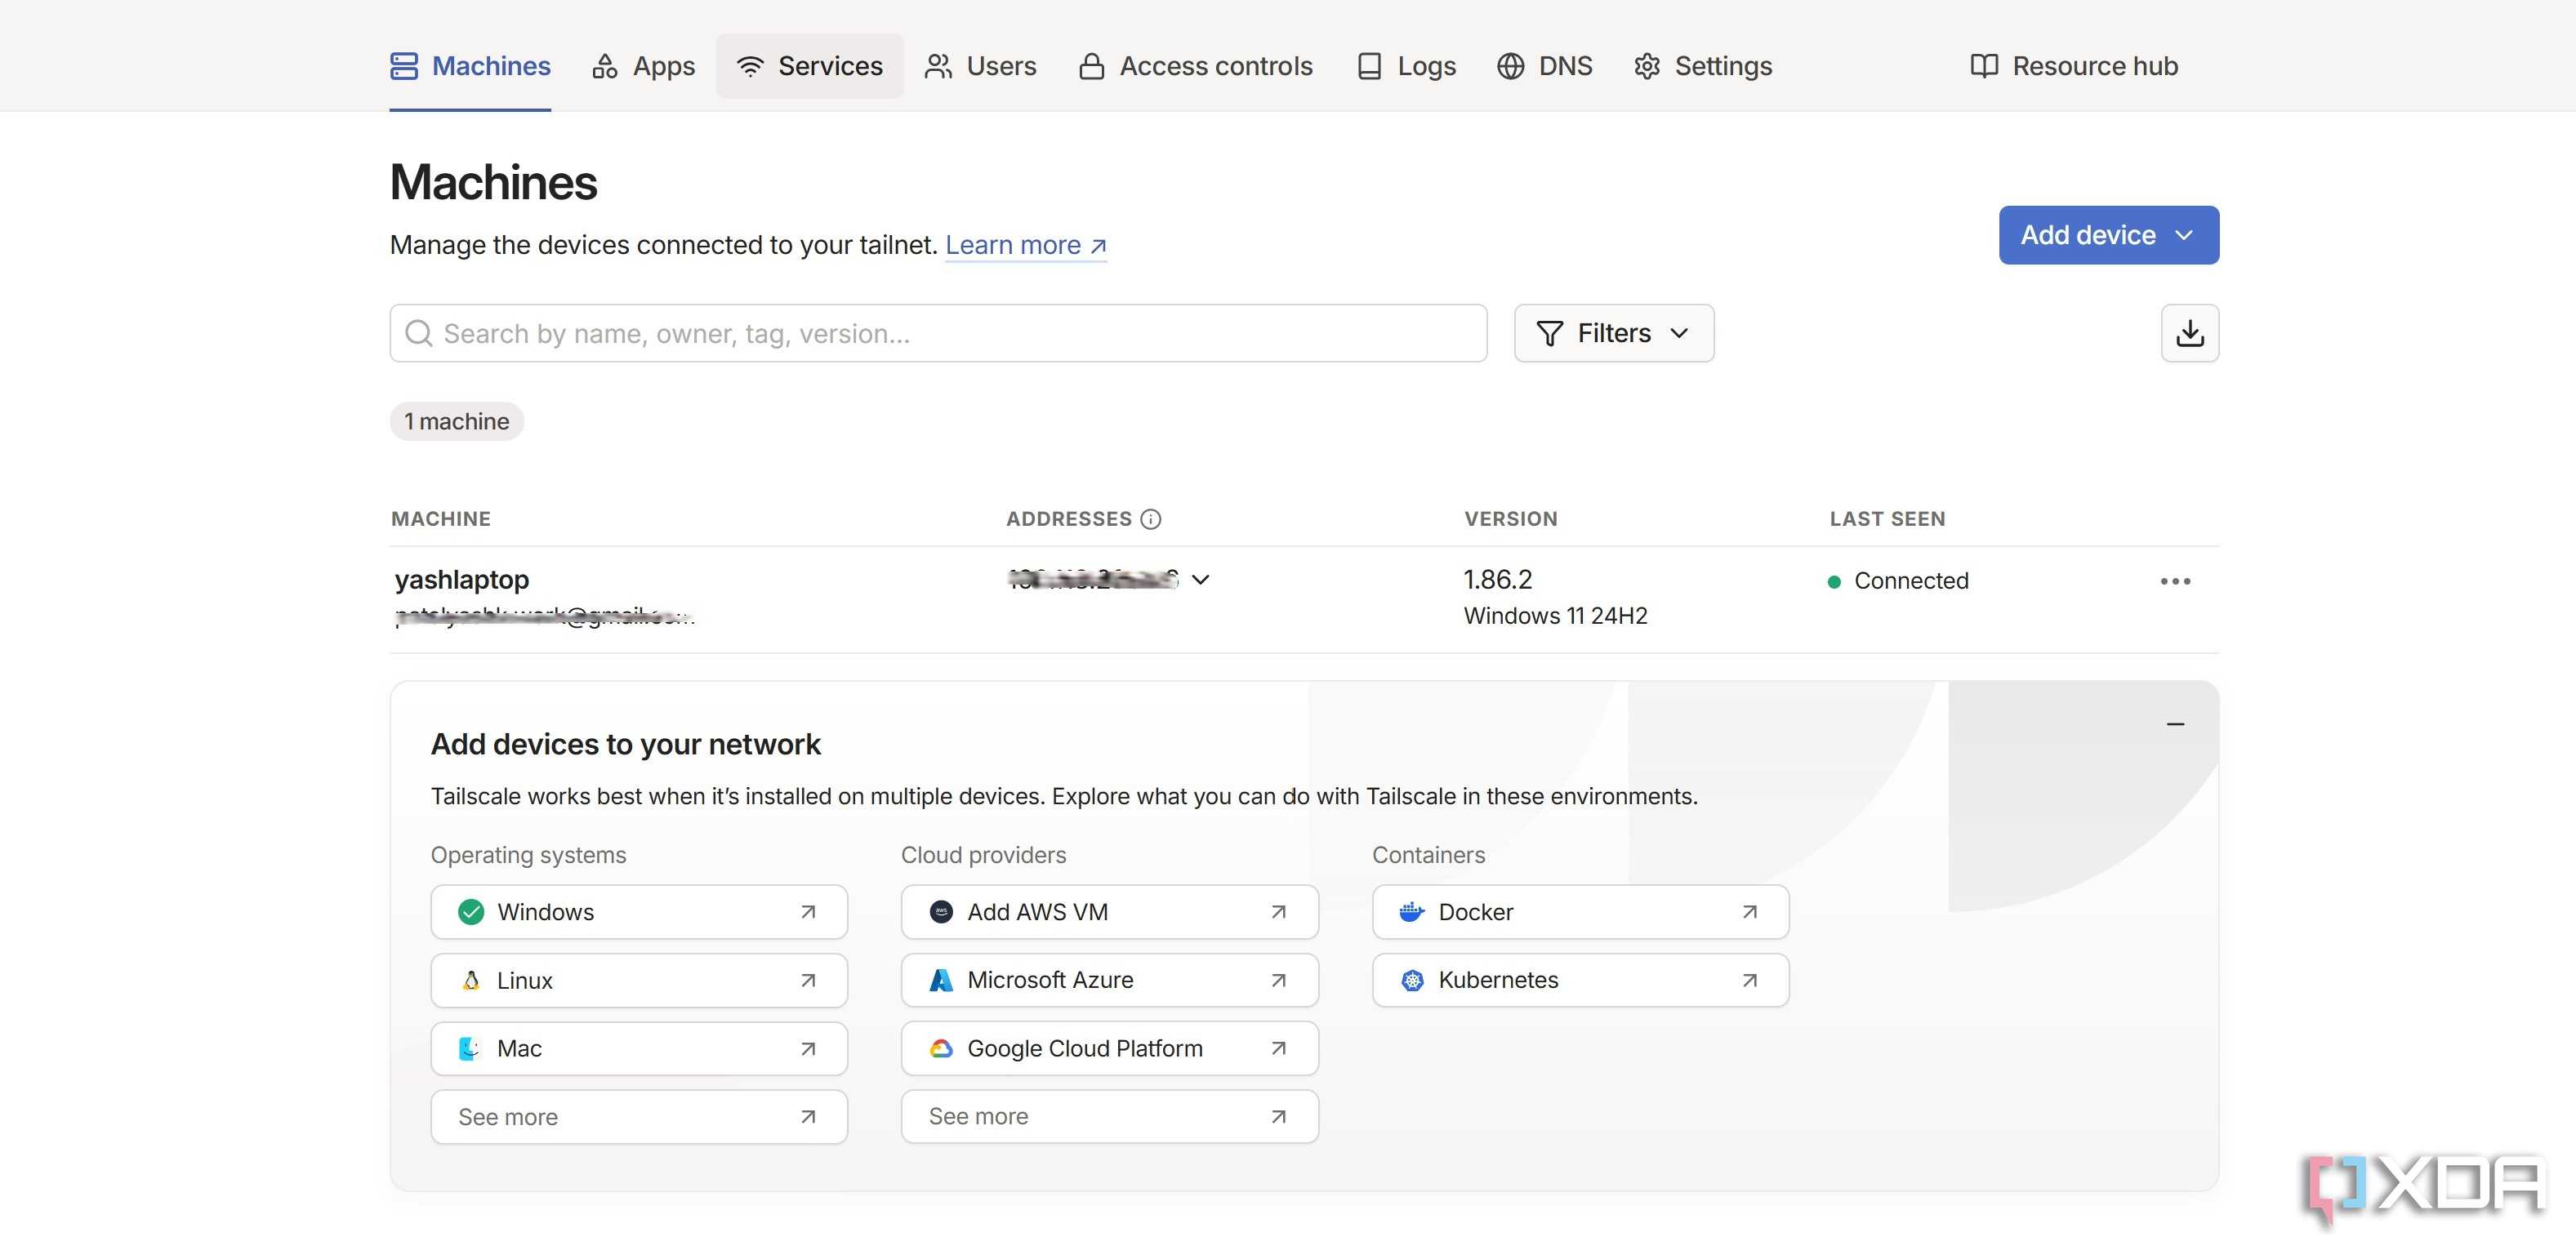
Task: Click the machine search field
Action: (x=938, y=333)
